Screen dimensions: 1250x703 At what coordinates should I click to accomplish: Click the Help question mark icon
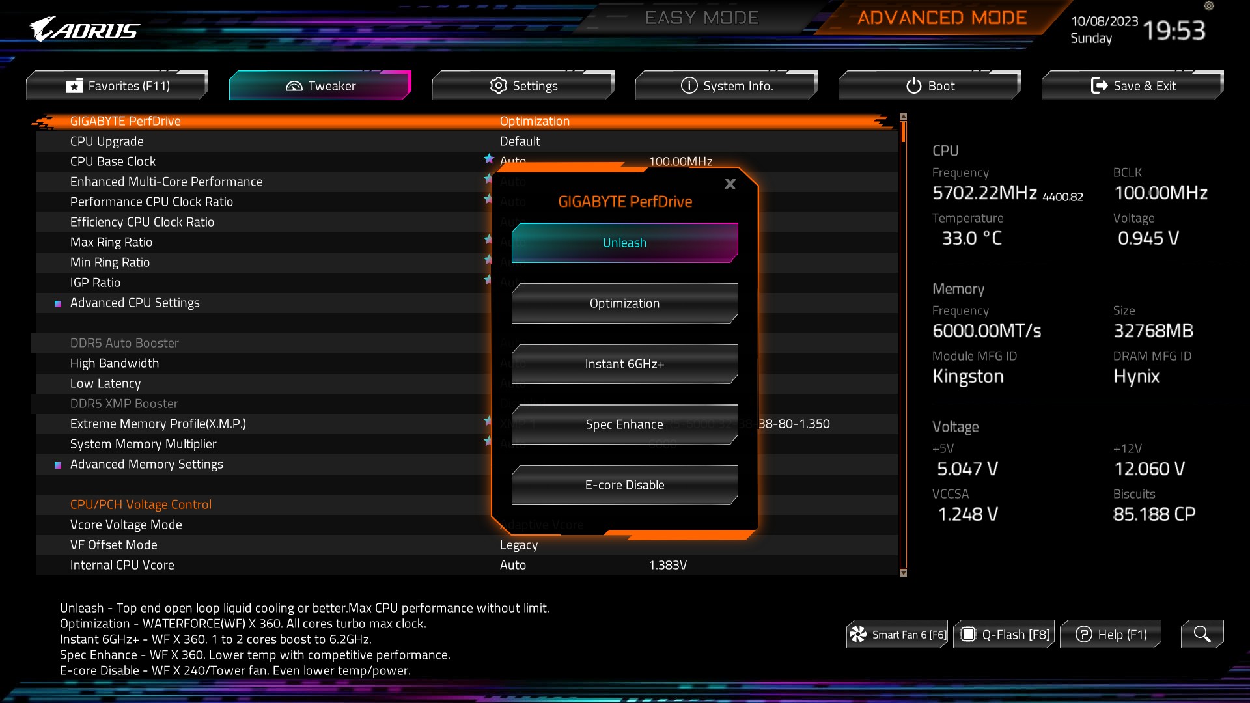point(1083,635)
